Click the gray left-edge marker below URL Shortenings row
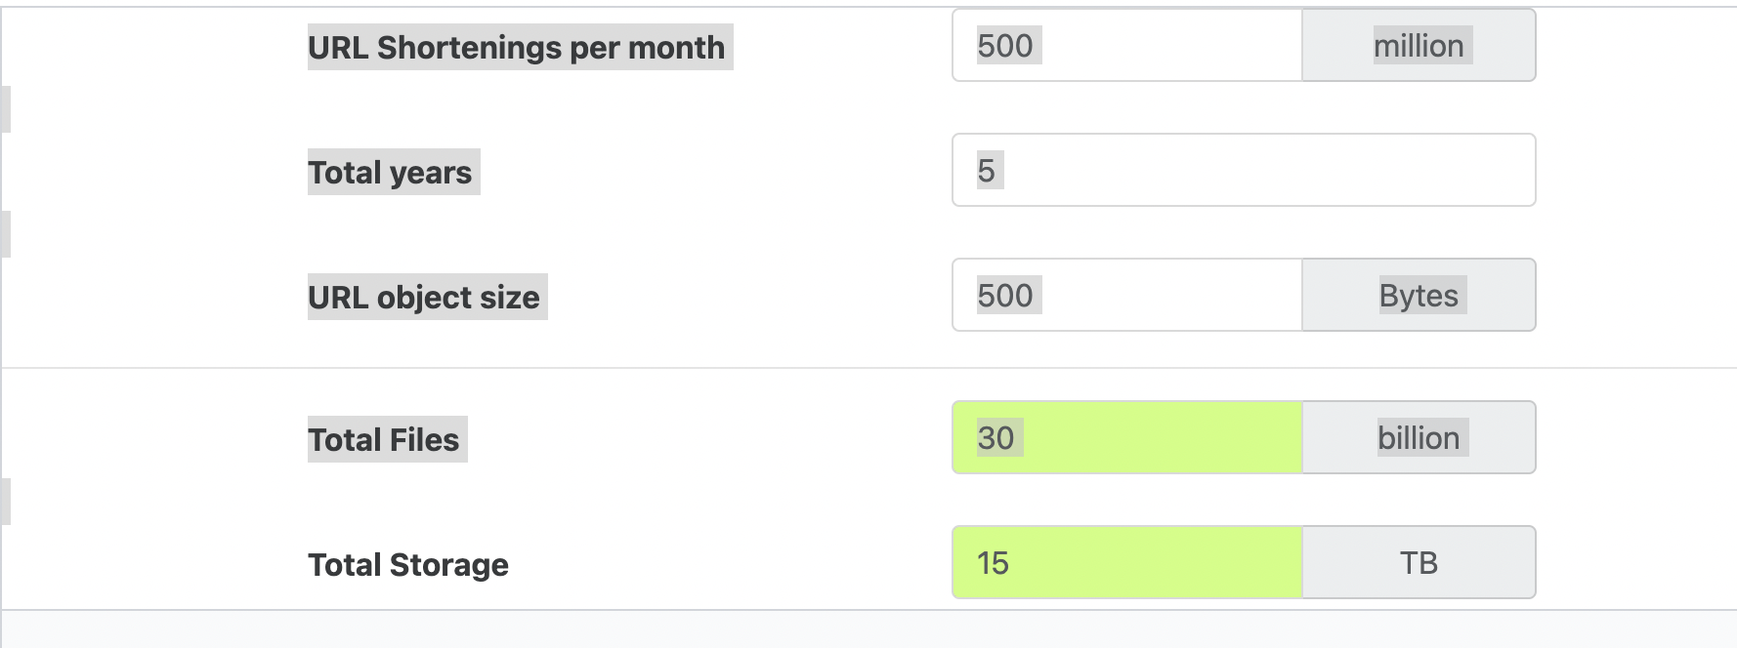 [6, 109]
